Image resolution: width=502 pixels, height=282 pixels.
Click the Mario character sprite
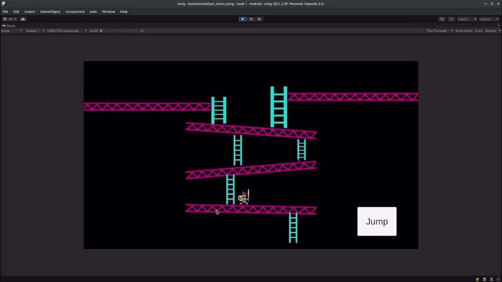coord(244,197)
